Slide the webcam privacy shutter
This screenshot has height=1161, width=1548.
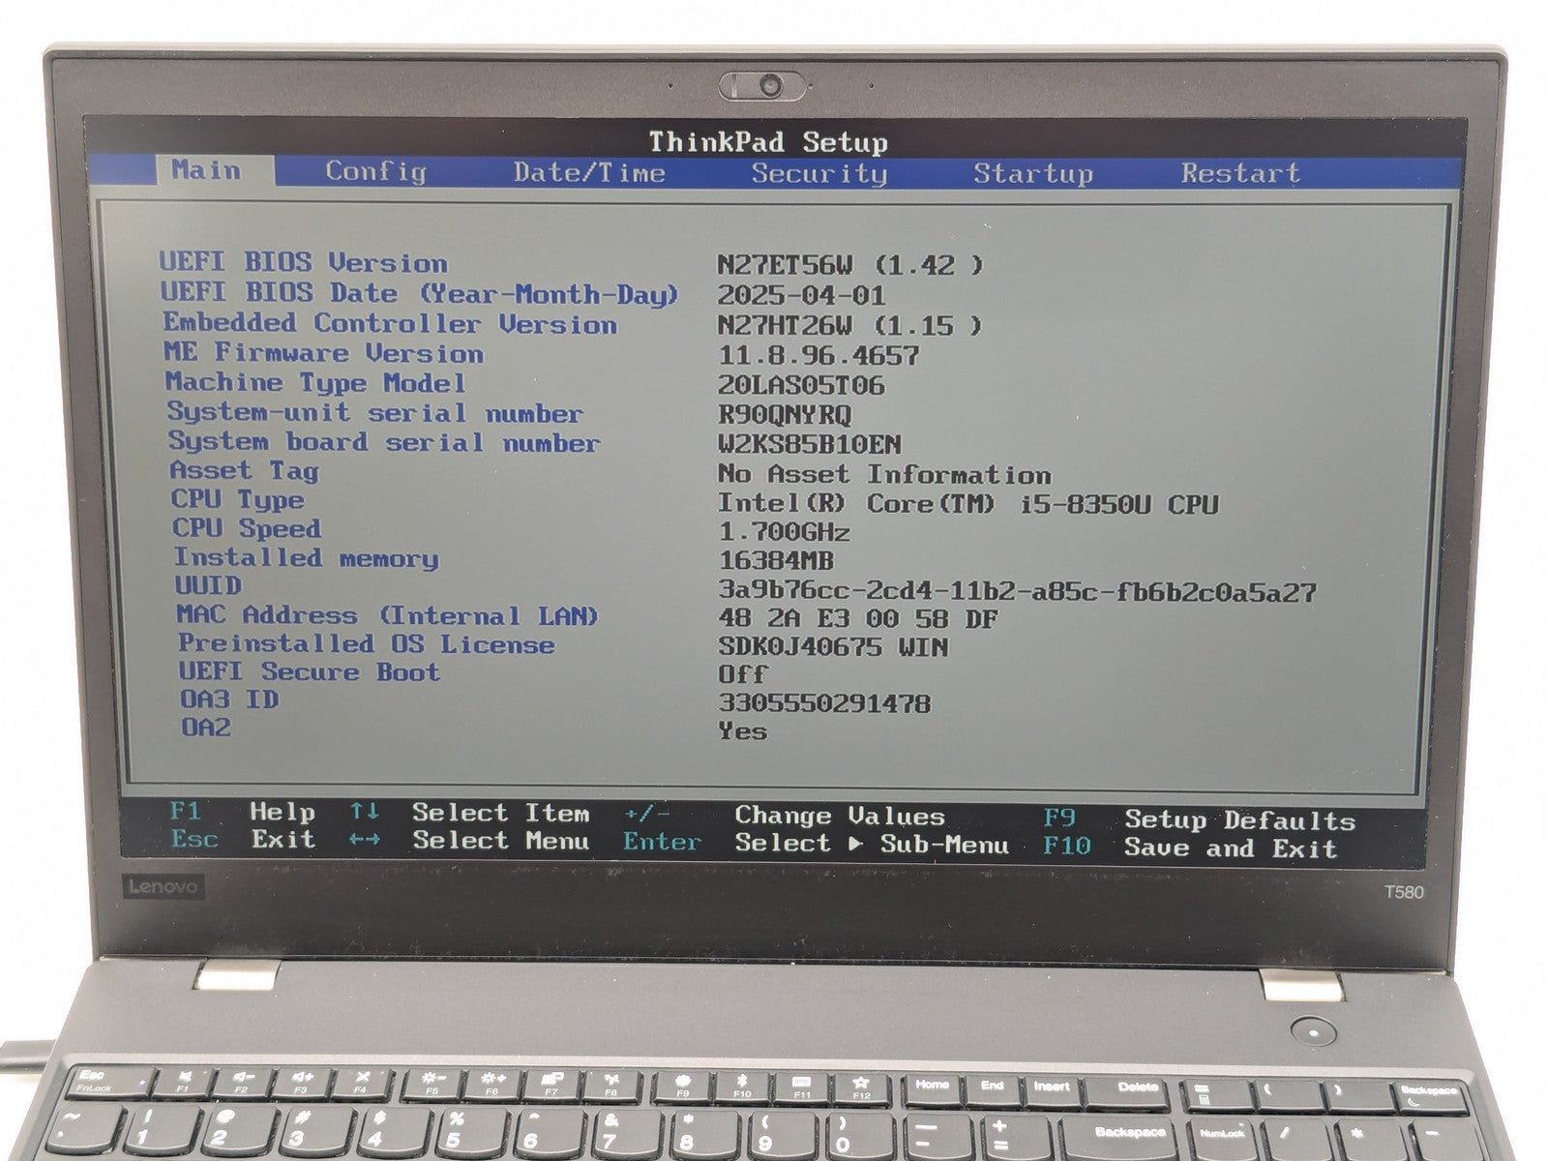[762, 86]
